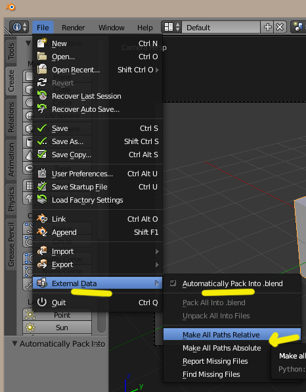
Task: Delete the Default screen layout with X icon
Action: tap(280, 27)
